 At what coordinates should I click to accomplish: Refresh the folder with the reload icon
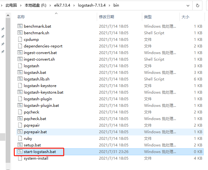(198, 5)
